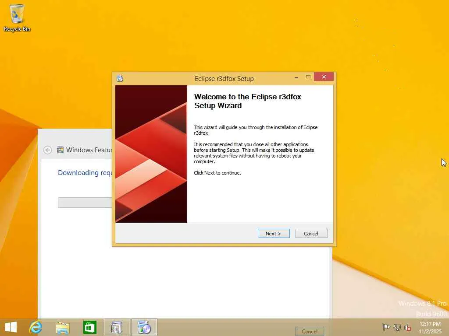
Task: Click the red wizard banner image
Action: 151,154
